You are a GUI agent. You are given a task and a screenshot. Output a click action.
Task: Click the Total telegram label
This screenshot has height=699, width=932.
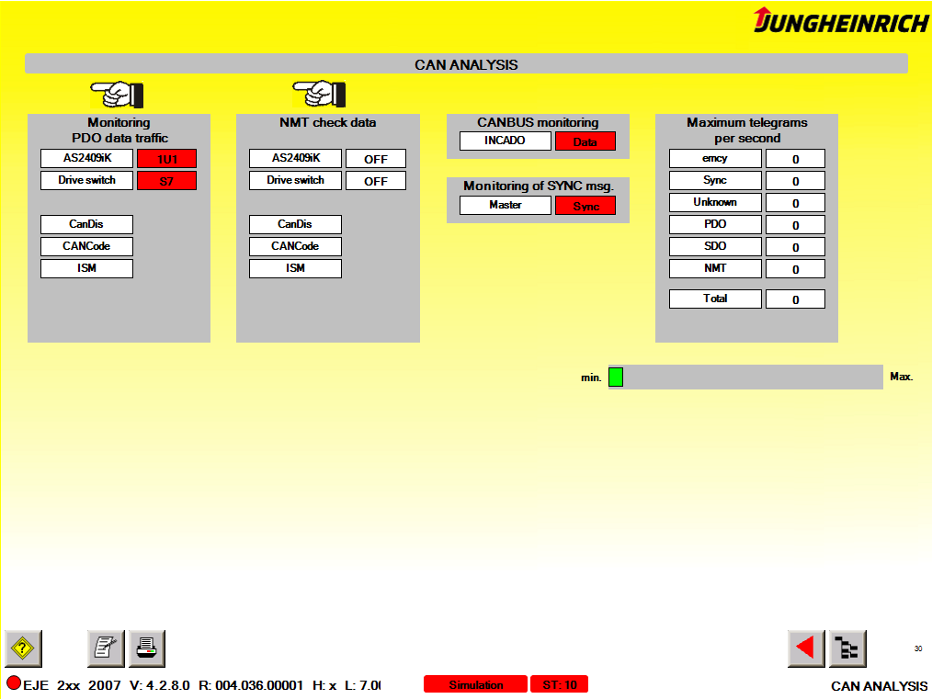coord(715,299)
